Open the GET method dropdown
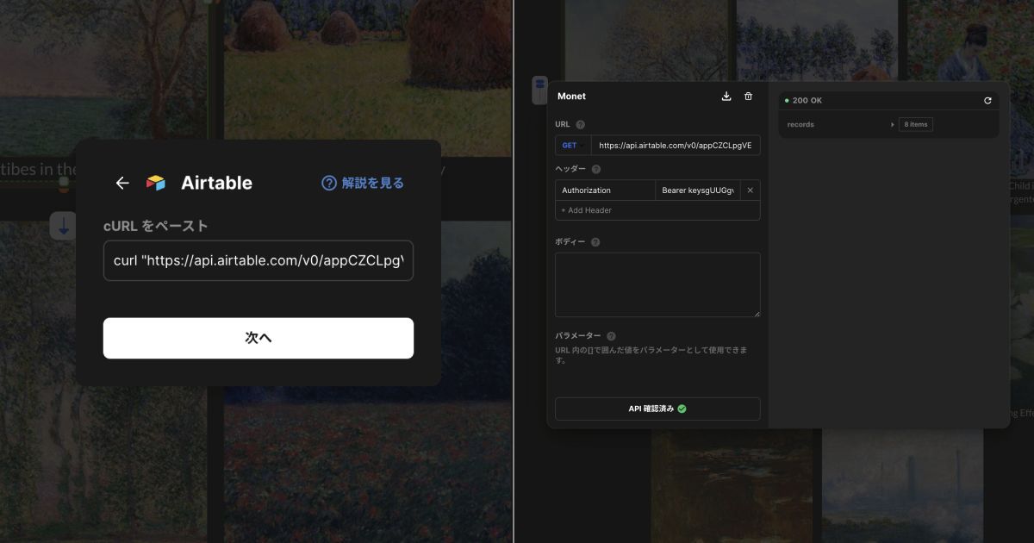Image resolution: width=1034 pixels, height=543 pixels. pyautogui.click(x=573, y=146)
